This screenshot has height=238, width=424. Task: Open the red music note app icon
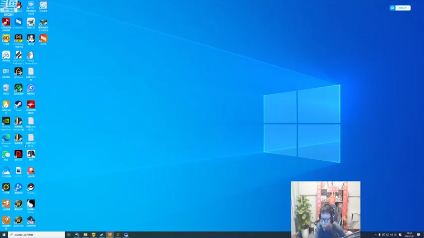tap(6, 22)
